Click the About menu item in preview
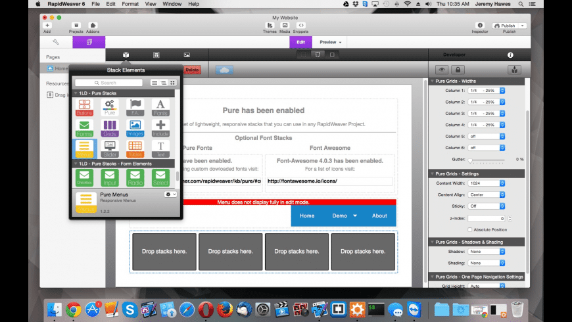The image size is (572, 322). (x=379, y=216)
